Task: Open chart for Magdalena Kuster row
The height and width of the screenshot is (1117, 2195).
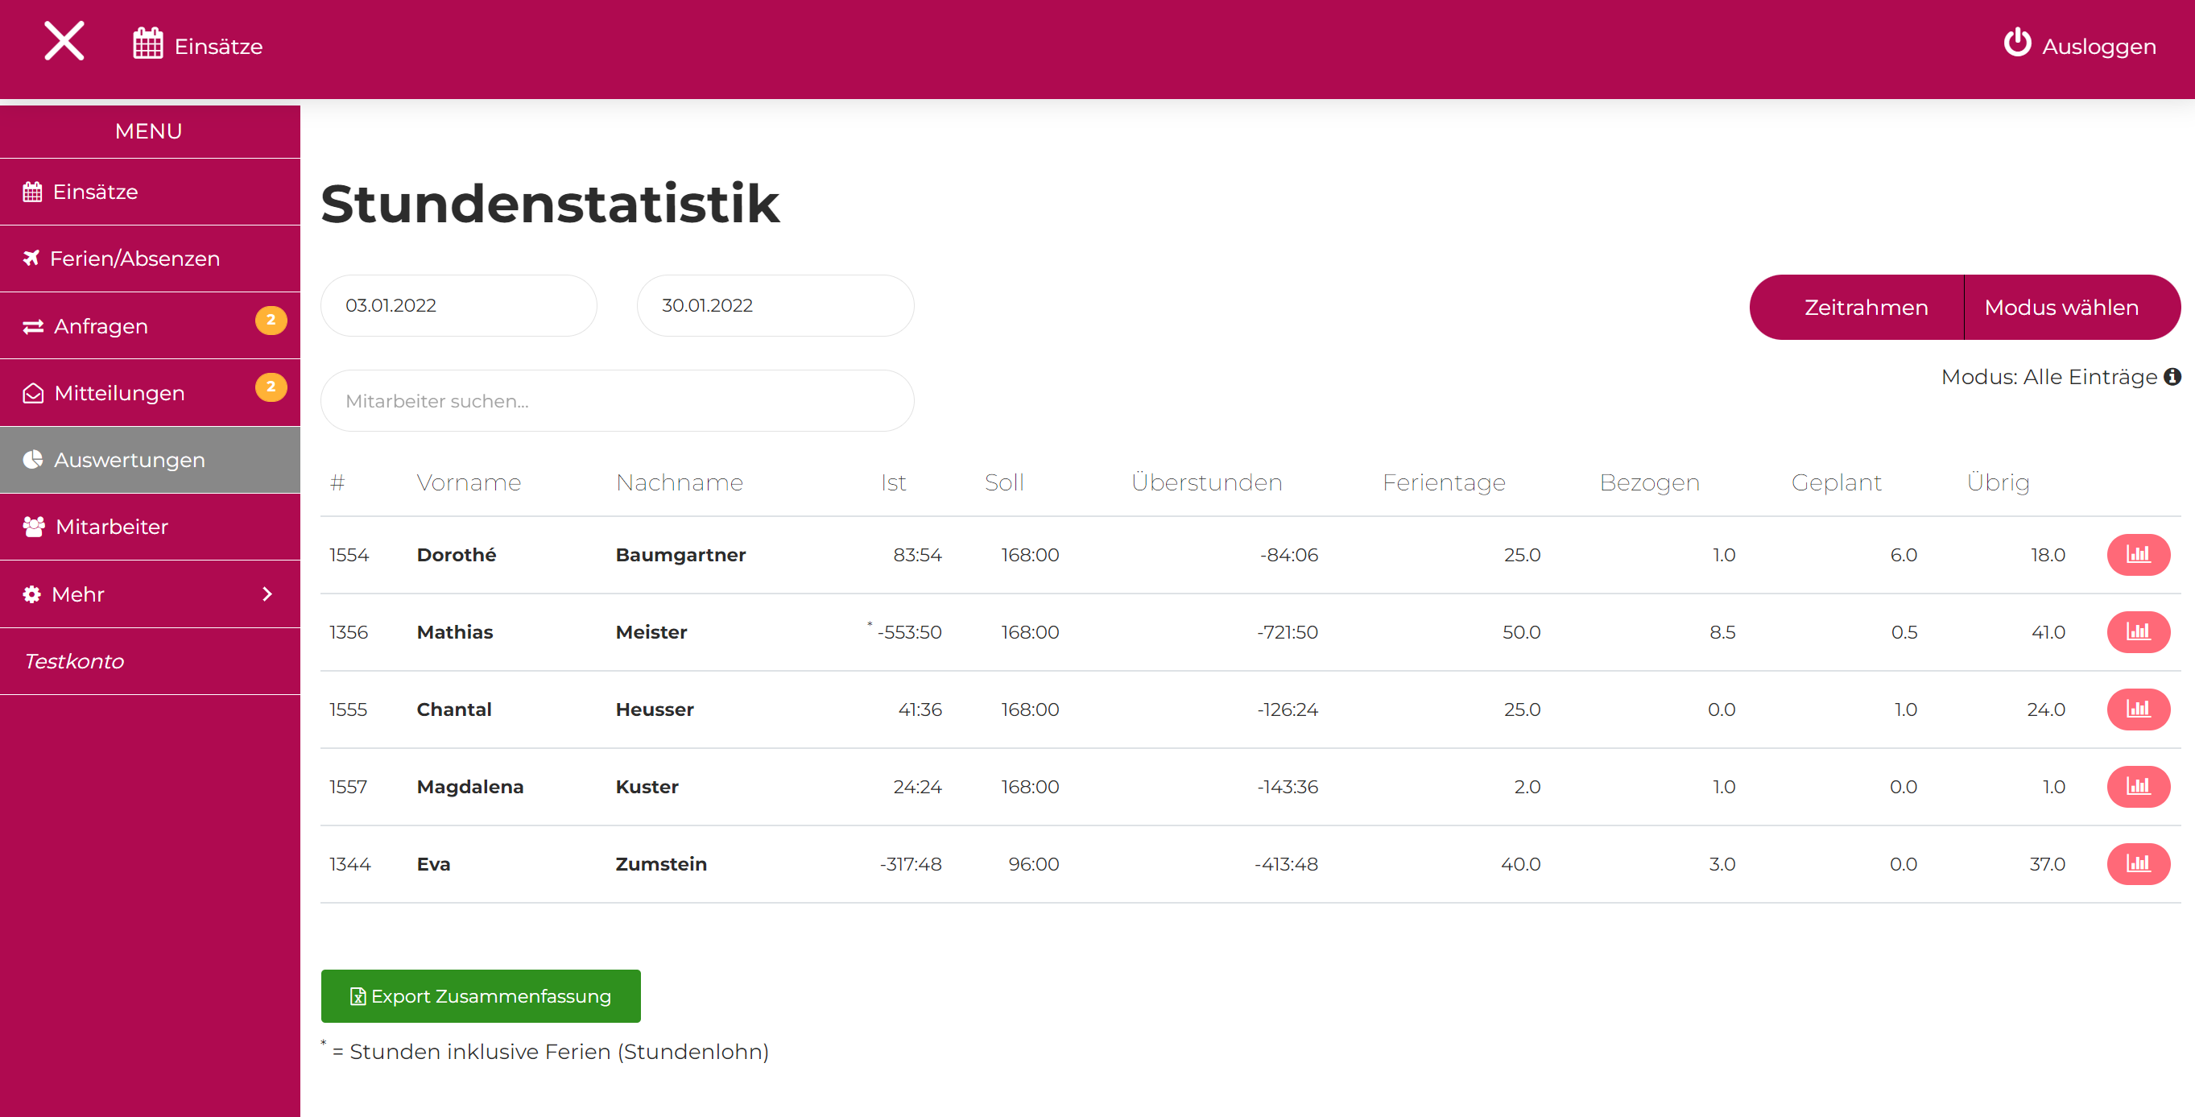Action: (2137, 787)
